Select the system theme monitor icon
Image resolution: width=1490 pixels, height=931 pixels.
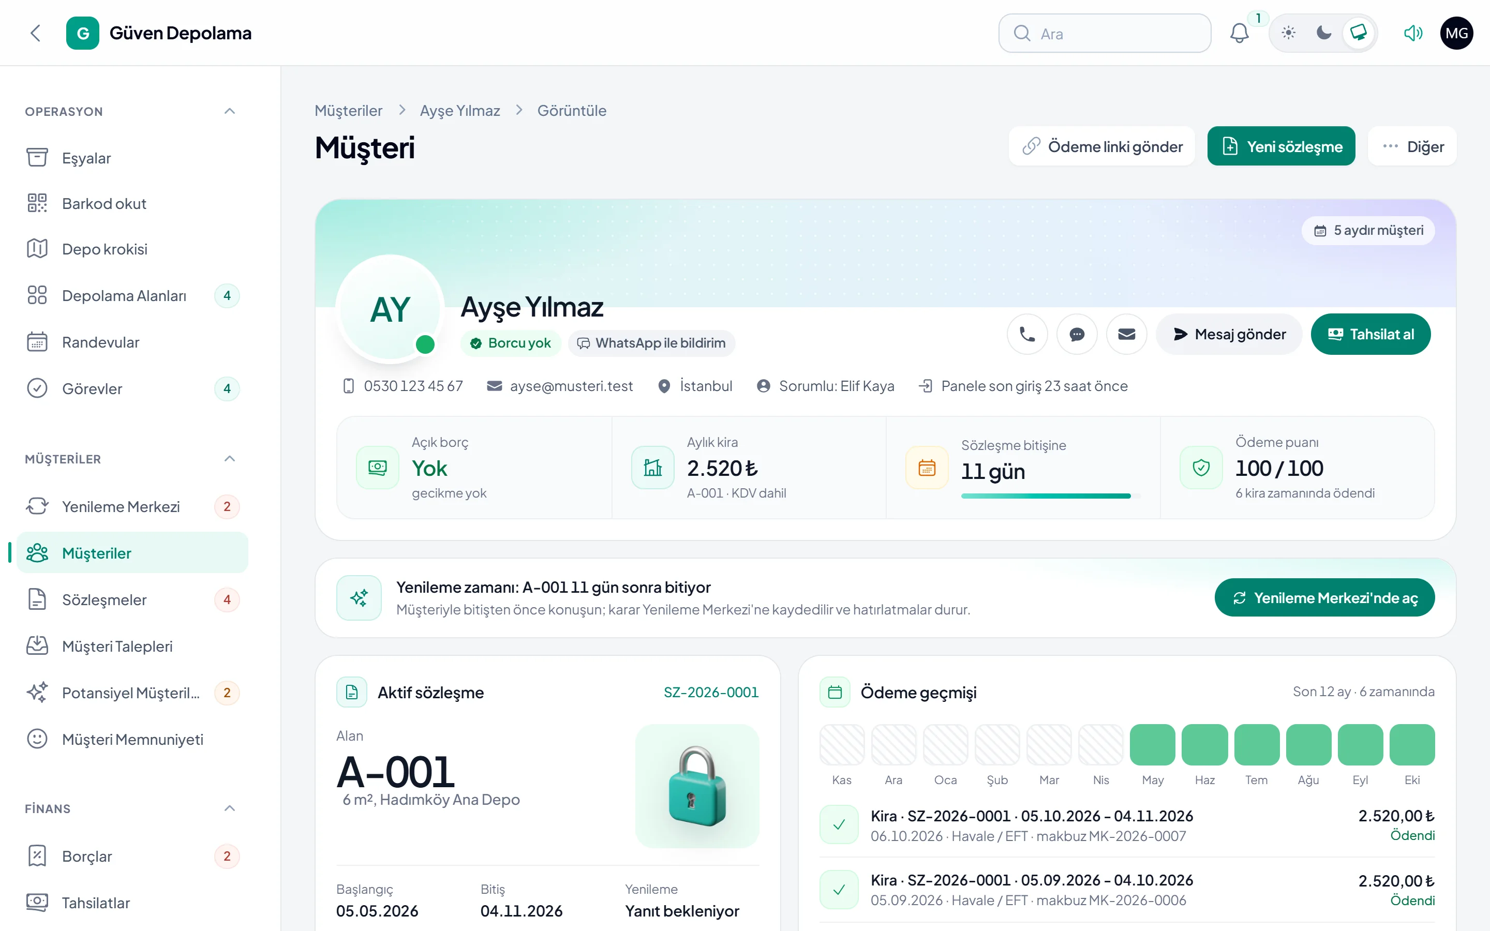tap(1358, 33)
